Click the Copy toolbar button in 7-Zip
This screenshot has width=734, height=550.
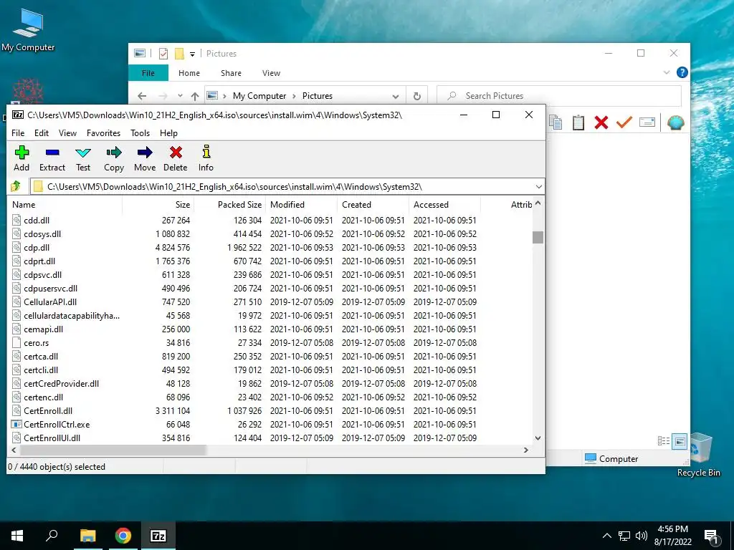(x=114, y=158)
